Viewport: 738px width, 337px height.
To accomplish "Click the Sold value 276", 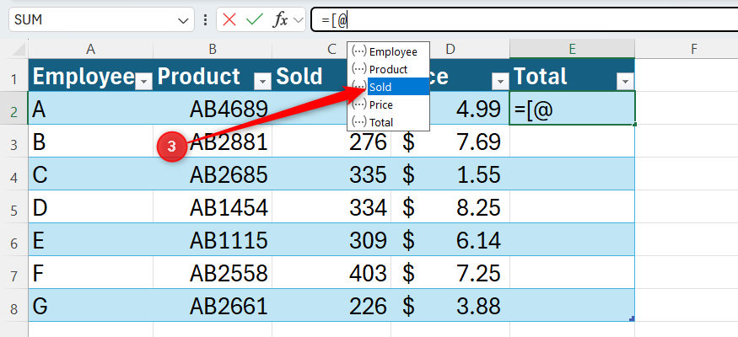I will [368, 142].
